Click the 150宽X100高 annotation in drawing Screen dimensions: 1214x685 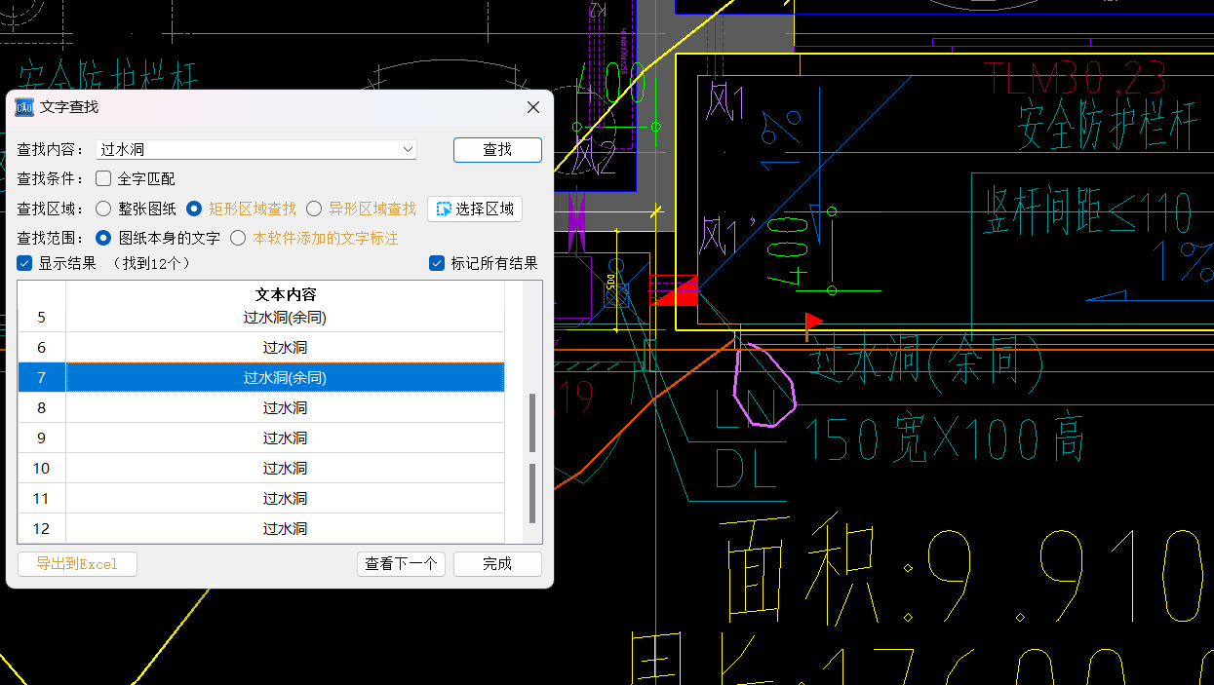pyautogui.click(x=944, y=440)
